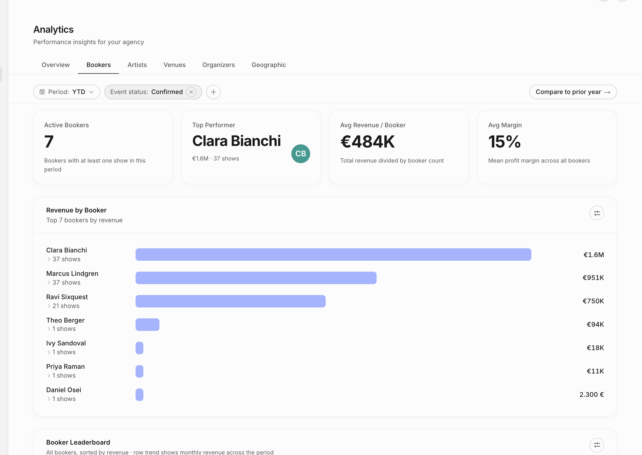The height and width of the screenshot is (455, 642).
Task: Click the Marcus Lindgren name
Action: pyautogui.click(x=72, y=274)
